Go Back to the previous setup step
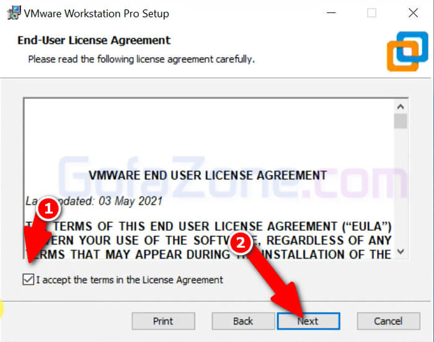 243,322
